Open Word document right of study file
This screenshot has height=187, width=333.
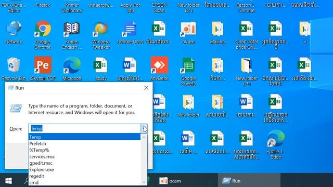(130, 69)
